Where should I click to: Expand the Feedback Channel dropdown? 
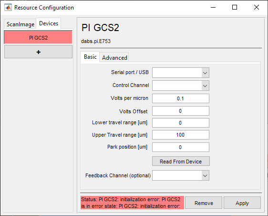click(181, 175)
